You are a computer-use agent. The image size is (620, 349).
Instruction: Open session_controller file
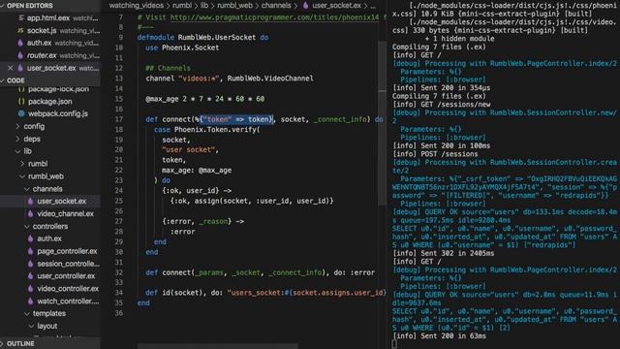pos(68,264)
